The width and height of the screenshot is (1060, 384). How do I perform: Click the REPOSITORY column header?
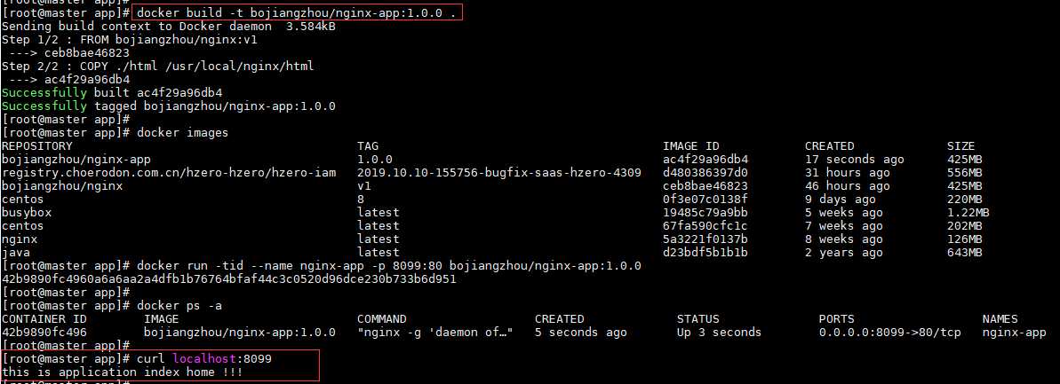point(37,146)
